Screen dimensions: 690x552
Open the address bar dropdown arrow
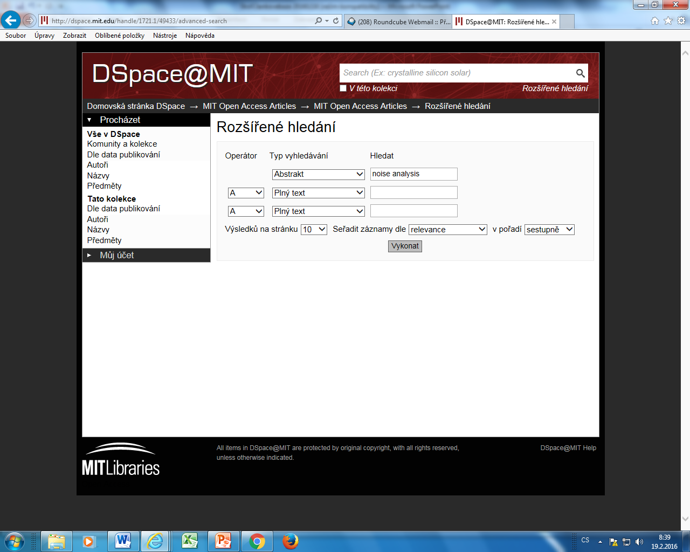point(327,20)
